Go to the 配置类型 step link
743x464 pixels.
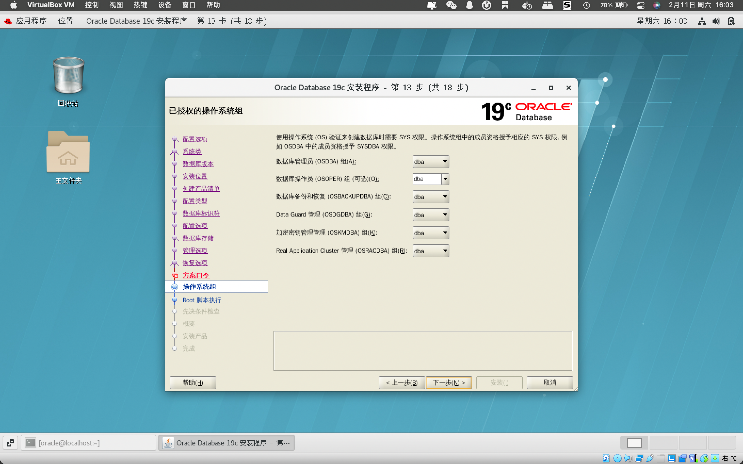point(195,201)
